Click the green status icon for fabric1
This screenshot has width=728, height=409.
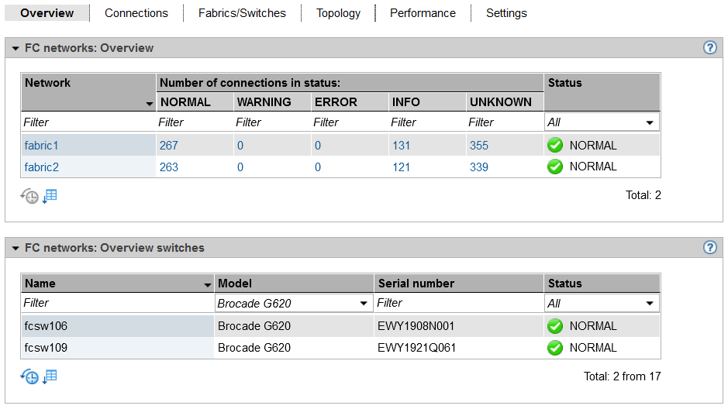pos(554,146)
